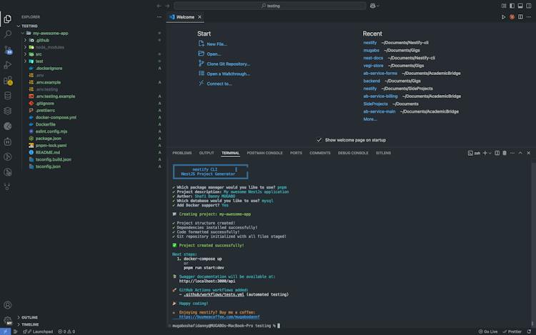Open the Manage gear icon

tap(8, 320)
